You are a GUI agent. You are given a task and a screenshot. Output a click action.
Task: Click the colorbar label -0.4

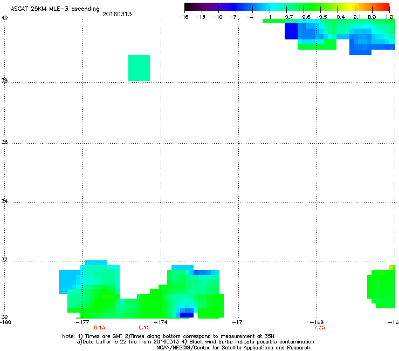point(339,17)
